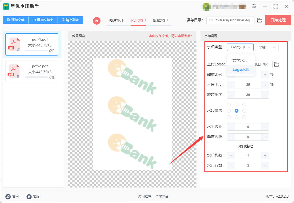The width and height of the screenshot is (294, 203).
Task: Increase horizontal margin (水平边距) plus
Action: click(265, 127)
